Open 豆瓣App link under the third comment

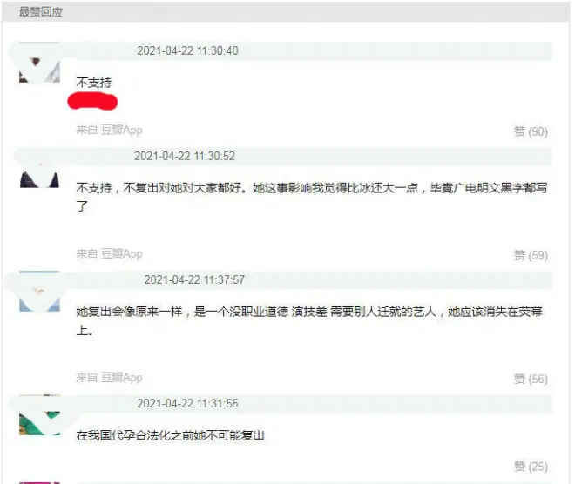click(x=121, y=378)
